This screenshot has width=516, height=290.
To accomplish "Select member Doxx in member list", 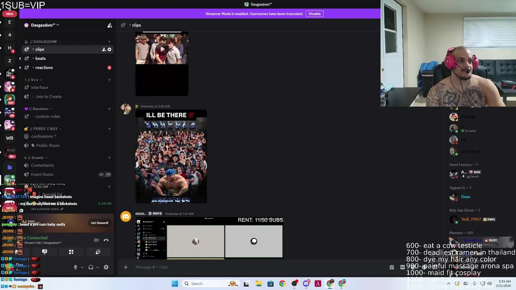I will click(466, 197).
